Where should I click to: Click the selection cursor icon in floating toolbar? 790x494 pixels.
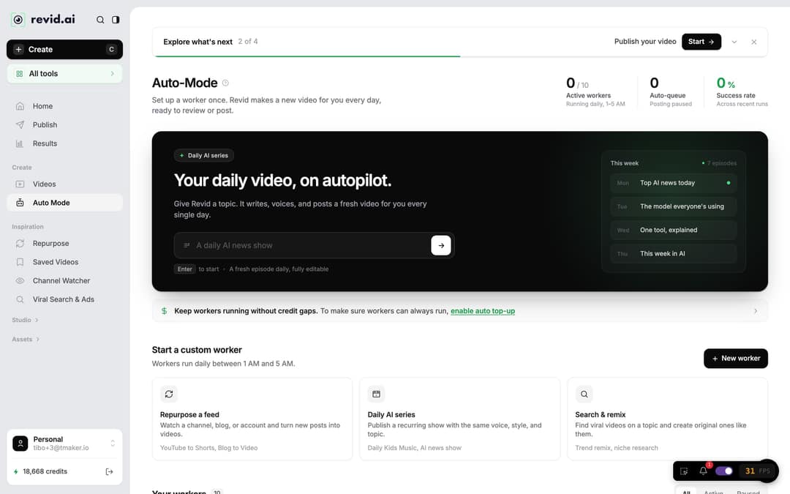[684, 471]
